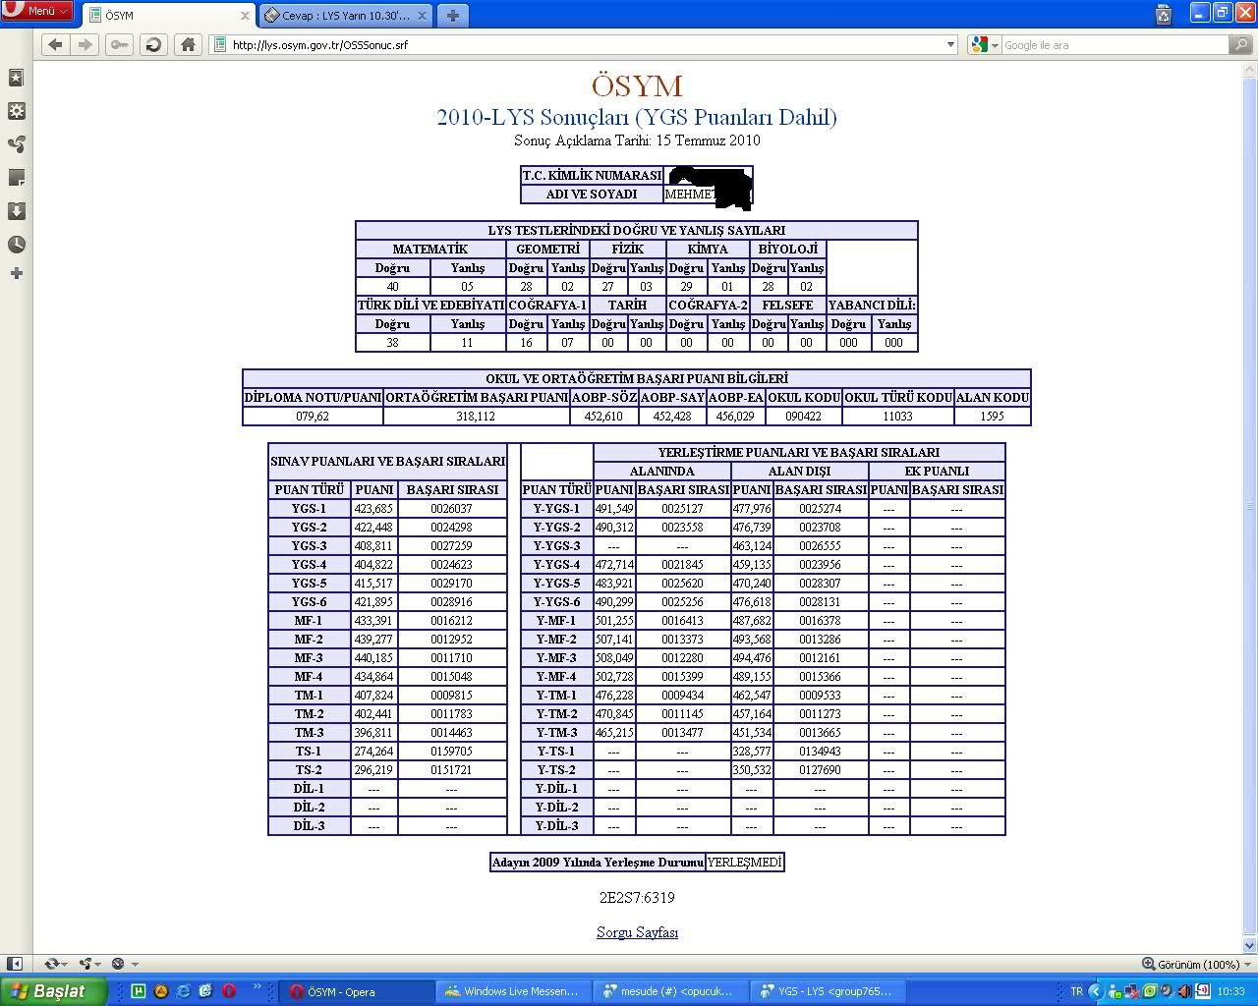The image size is (1258, 1006).
Task: Open a new tab with plus button
Action: [x=452, y=16]
